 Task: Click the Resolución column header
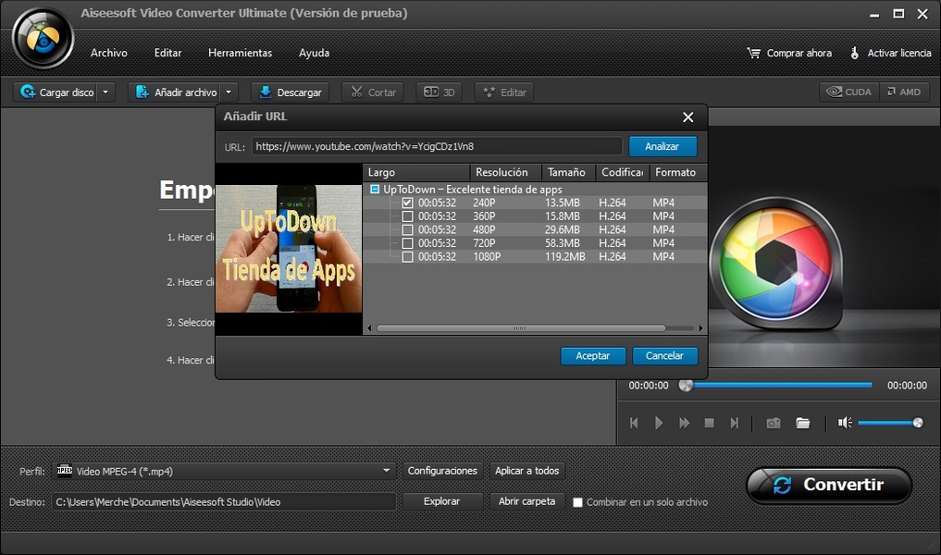click(x=506, y=172)
